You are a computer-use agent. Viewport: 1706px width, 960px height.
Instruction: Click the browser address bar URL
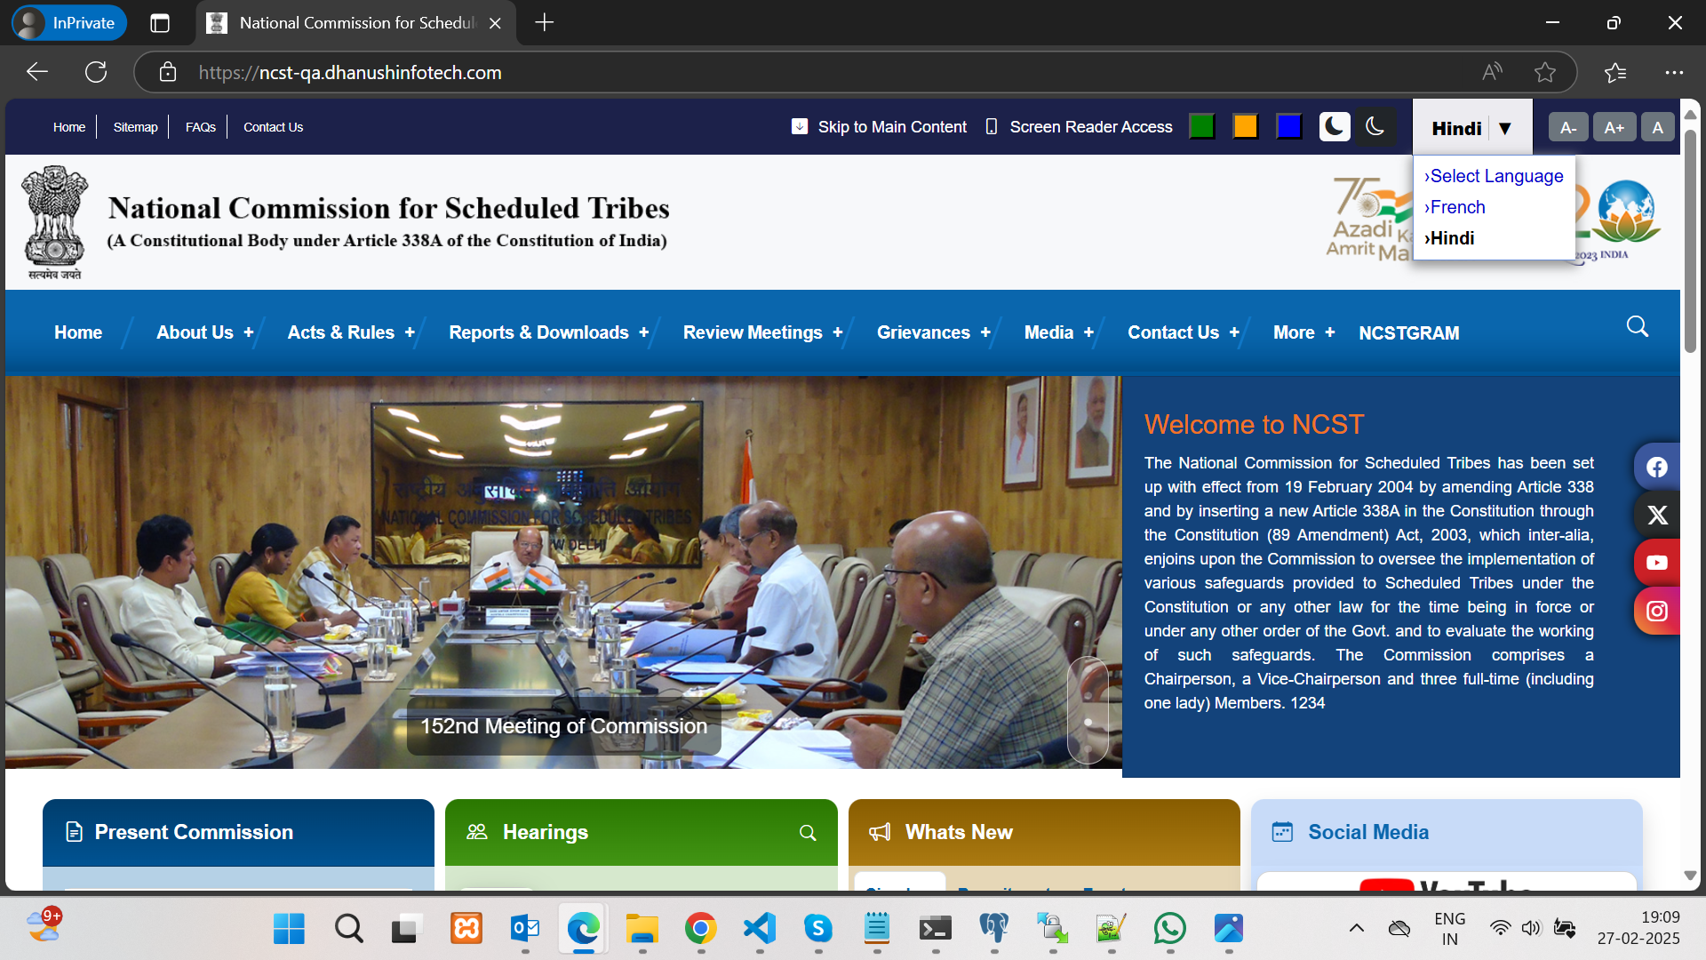point(350,73)
